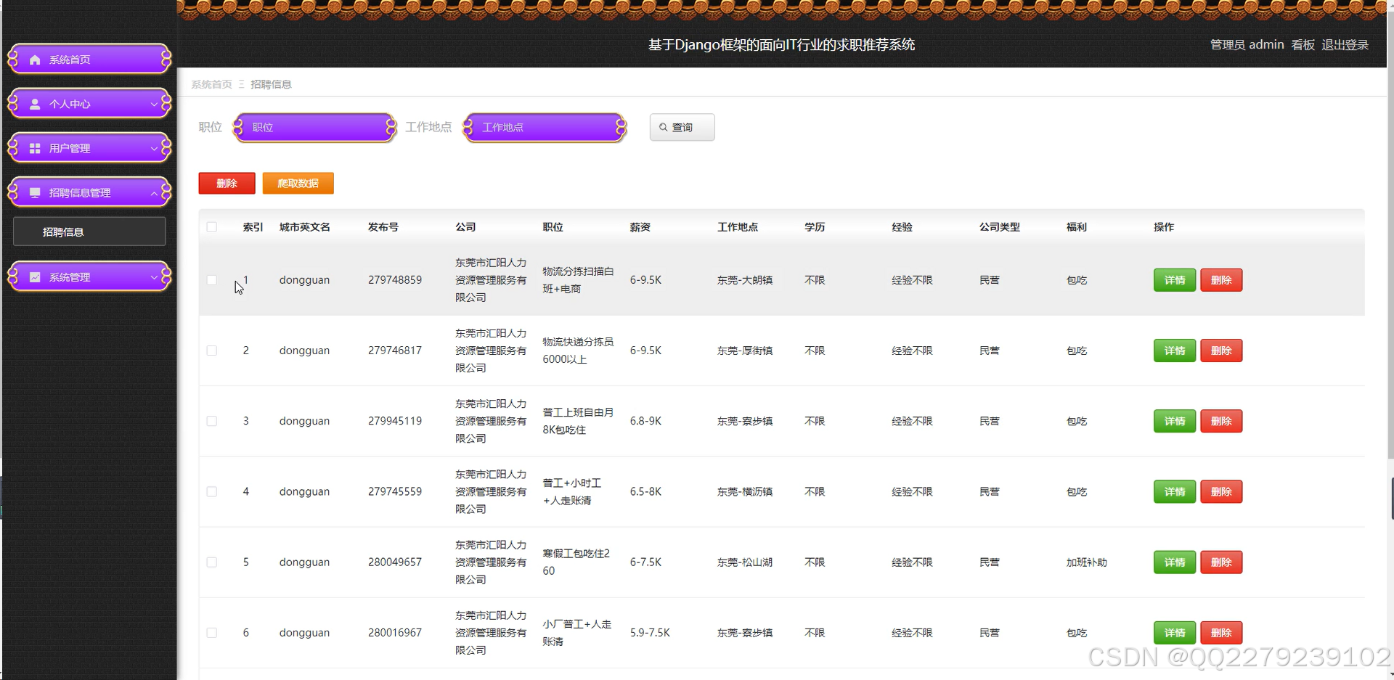Click the home icon beside 系统首页
Image resolution: width=1394 pixels, height=680 pixels.
pyautogui.click(x=35, y=60)
